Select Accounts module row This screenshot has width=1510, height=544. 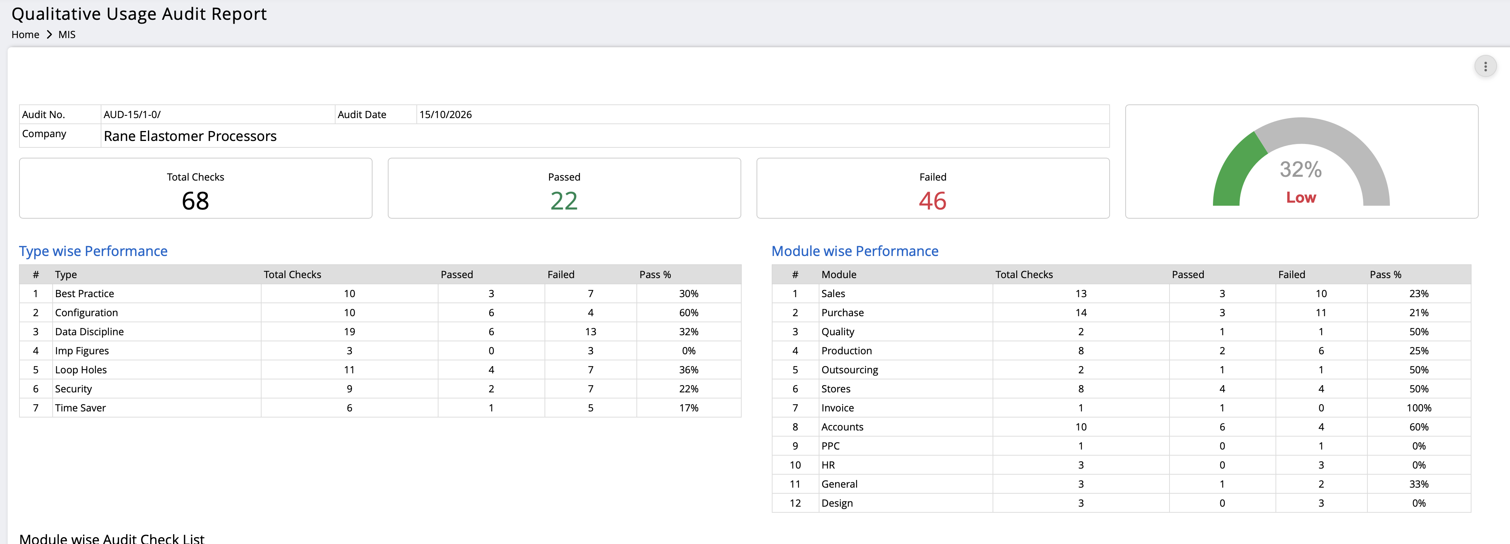tap(1121, 427)
